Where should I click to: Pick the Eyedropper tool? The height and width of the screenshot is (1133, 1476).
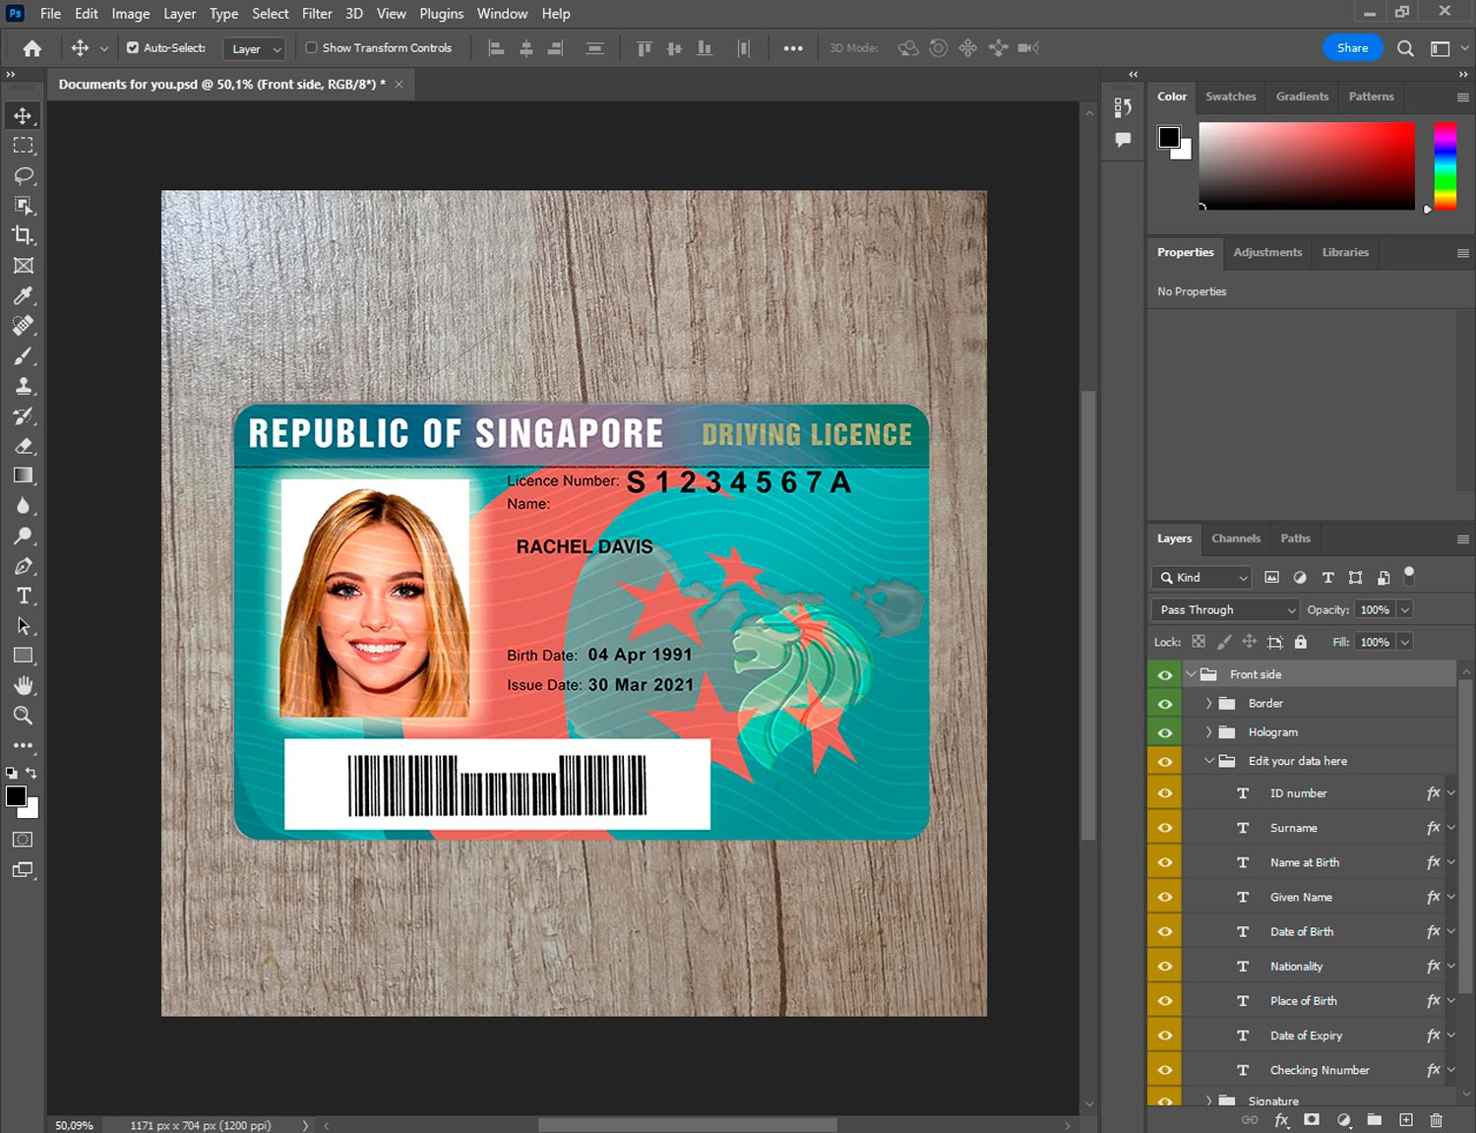tap(24, 295)
